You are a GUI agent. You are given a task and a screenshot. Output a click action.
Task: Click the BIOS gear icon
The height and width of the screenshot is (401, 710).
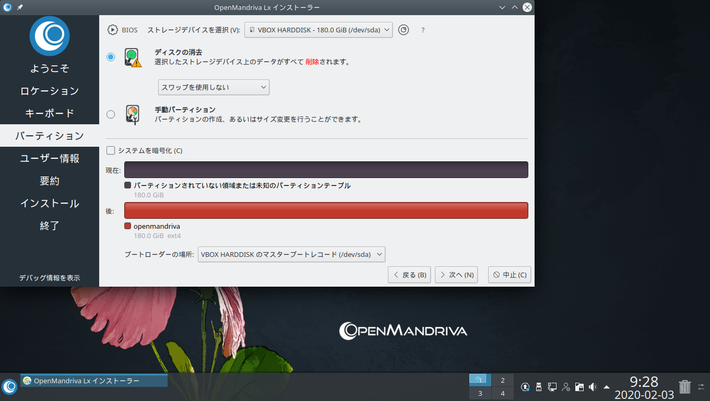pyautogui.click(x=112, y=30)
